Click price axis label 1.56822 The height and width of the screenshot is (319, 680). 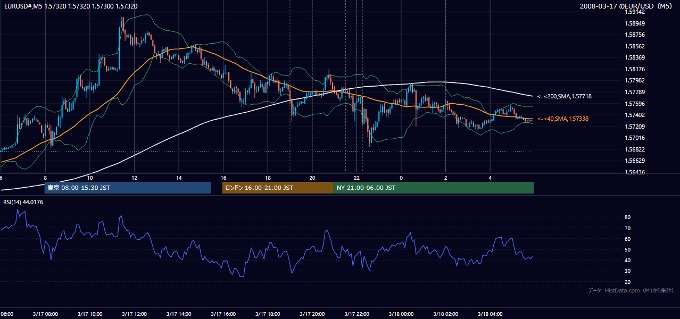[635, 149]
